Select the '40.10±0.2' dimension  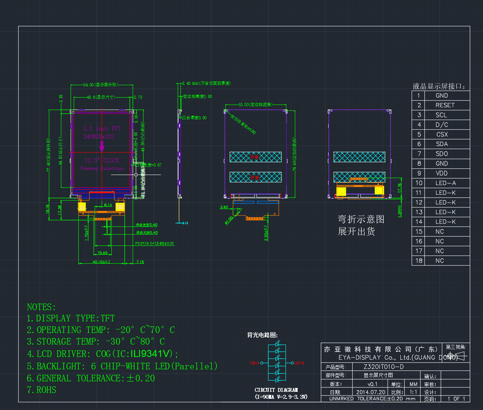[x=101, y=262]
